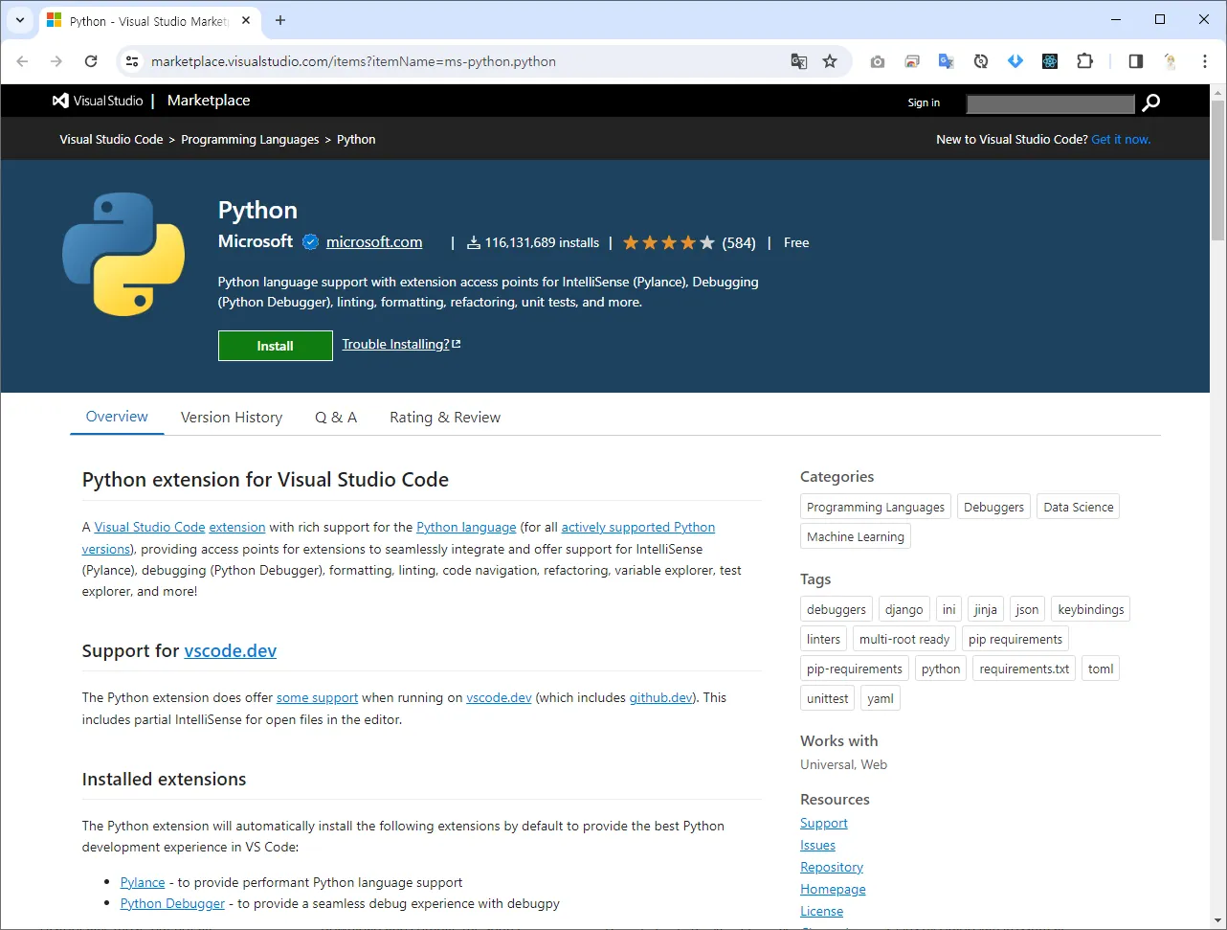Click the Google Translate extension icon
The image size is (1227, 930).
(x=947, y=61)
